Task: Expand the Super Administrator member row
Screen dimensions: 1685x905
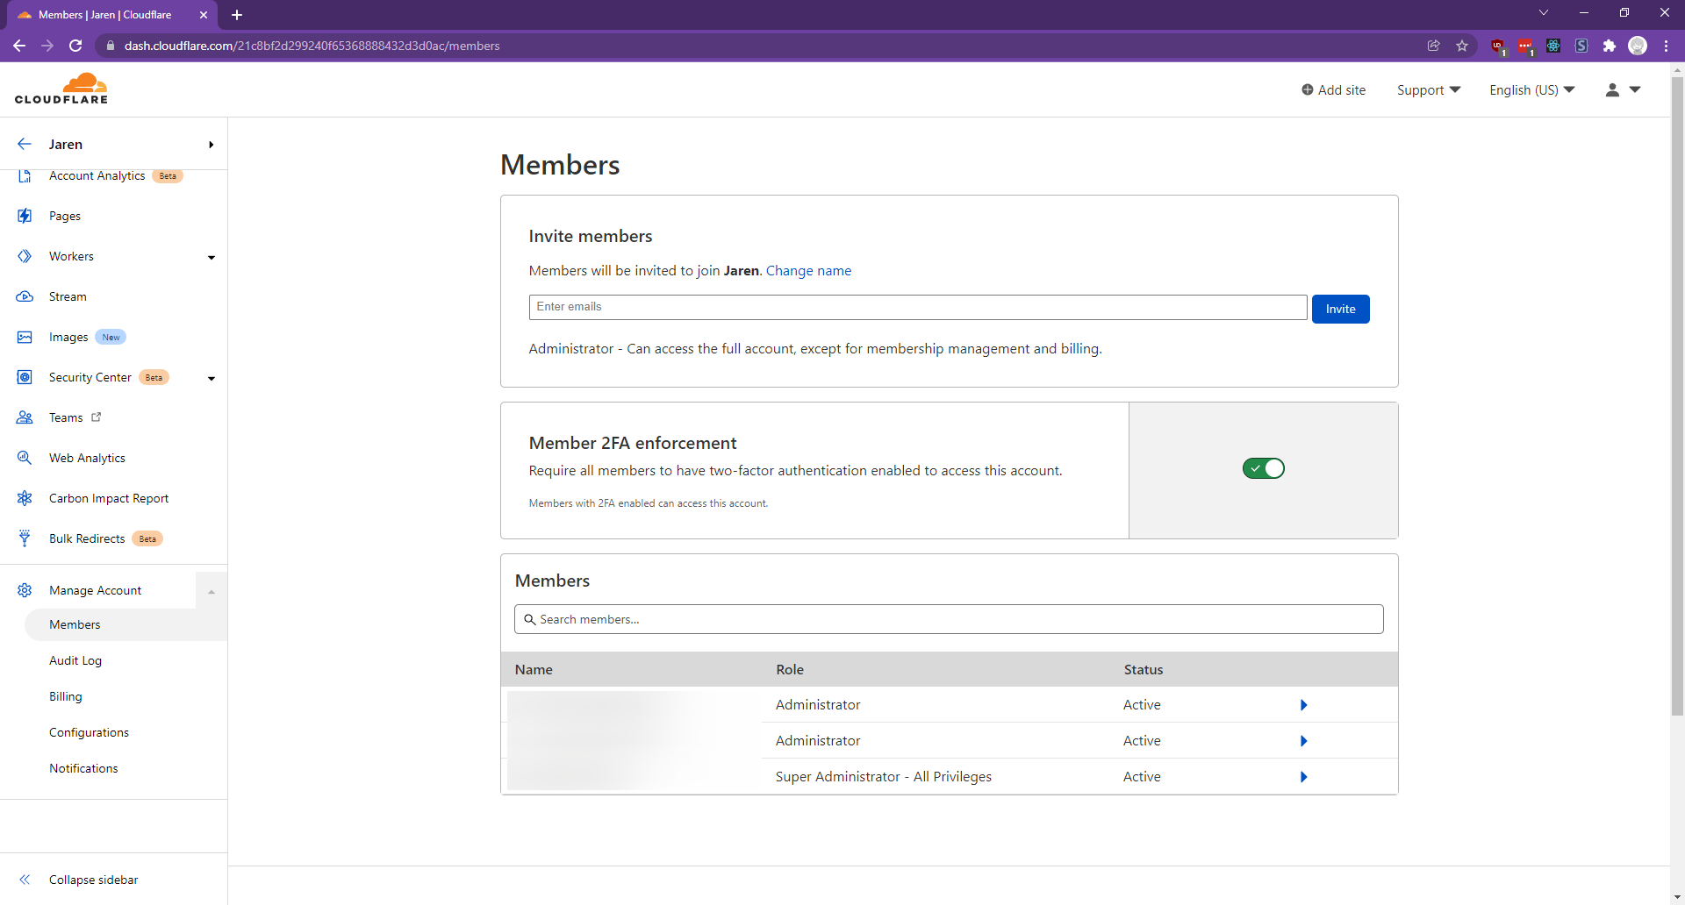Action: pyautogui.click(x=1304, y=777)
